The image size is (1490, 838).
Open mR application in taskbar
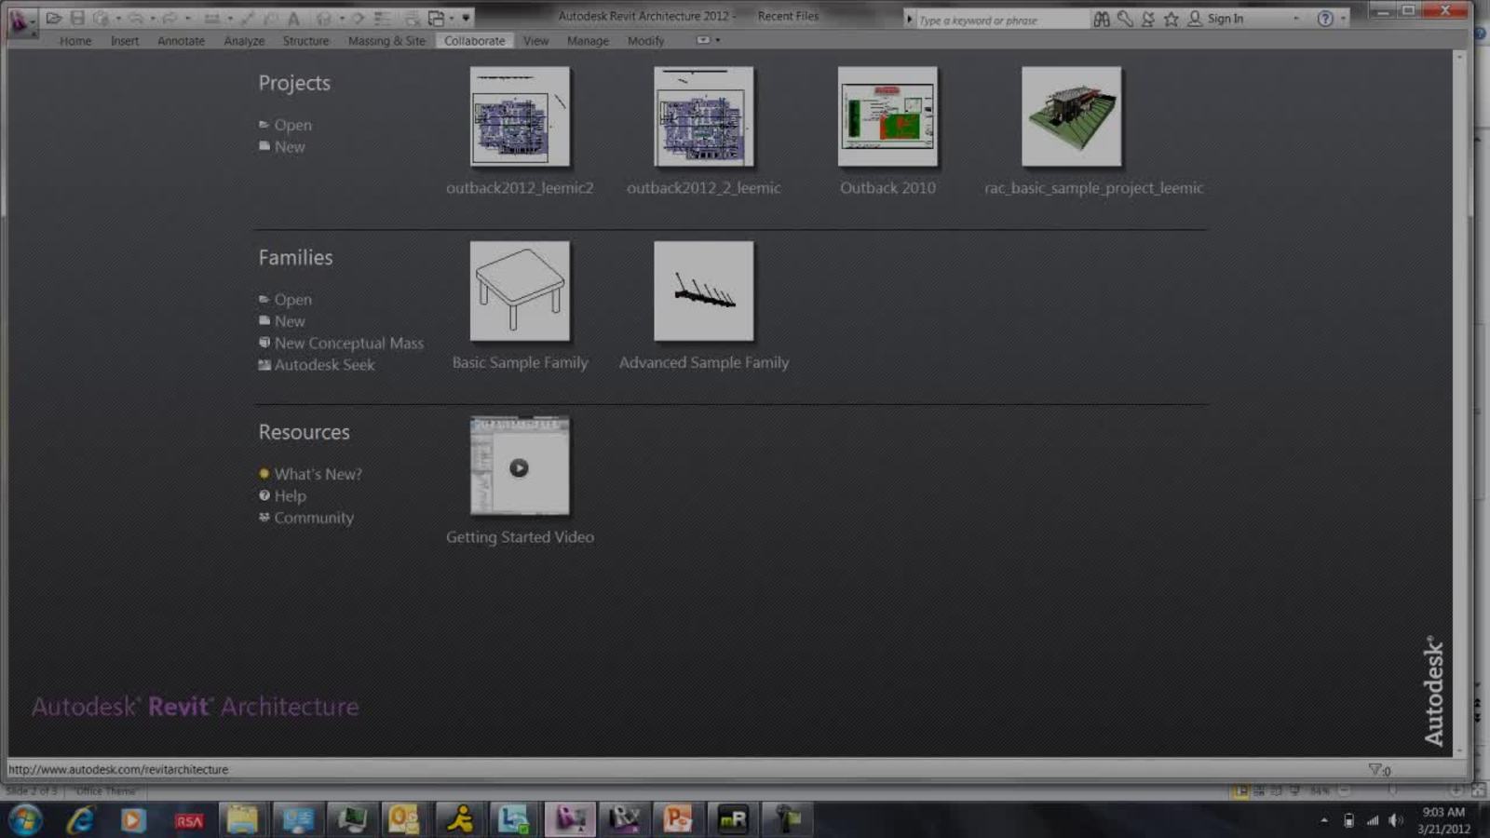click(x=733, y=819)
